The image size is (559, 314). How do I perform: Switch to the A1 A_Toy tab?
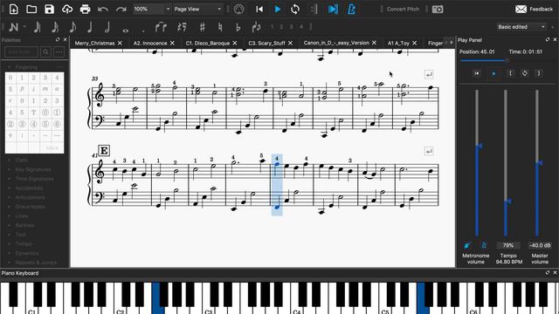click(398, 43)
